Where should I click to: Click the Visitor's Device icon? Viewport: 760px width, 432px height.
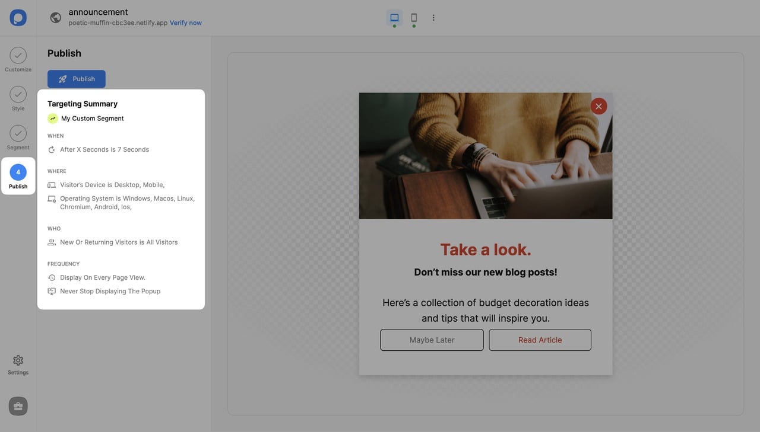pos(52,185)
